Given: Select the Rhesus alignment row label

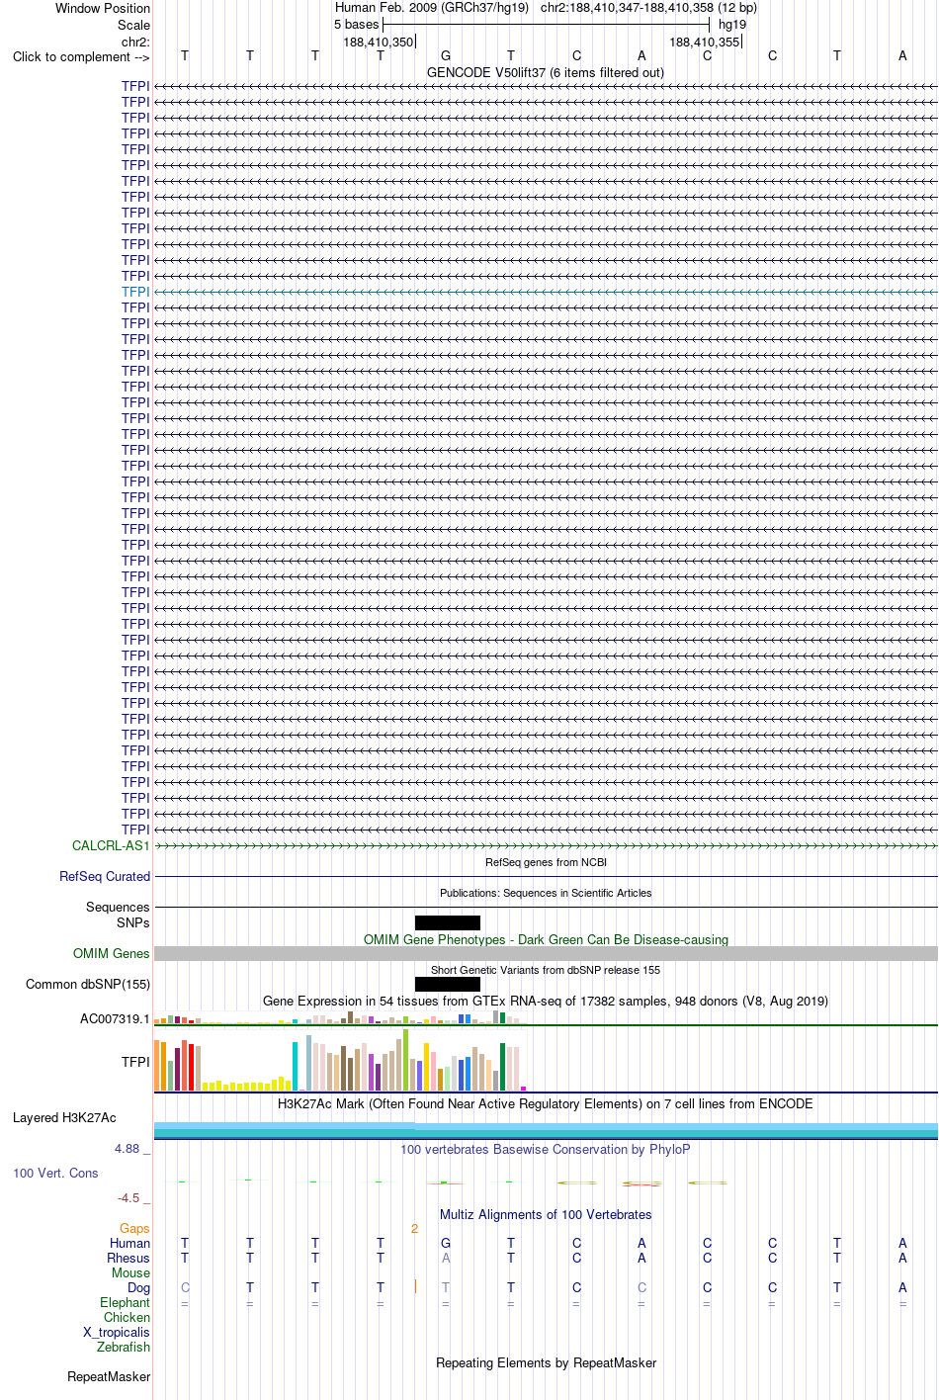Looking at the screenshot, I should pyautogui.click(x=128, y=1258).
